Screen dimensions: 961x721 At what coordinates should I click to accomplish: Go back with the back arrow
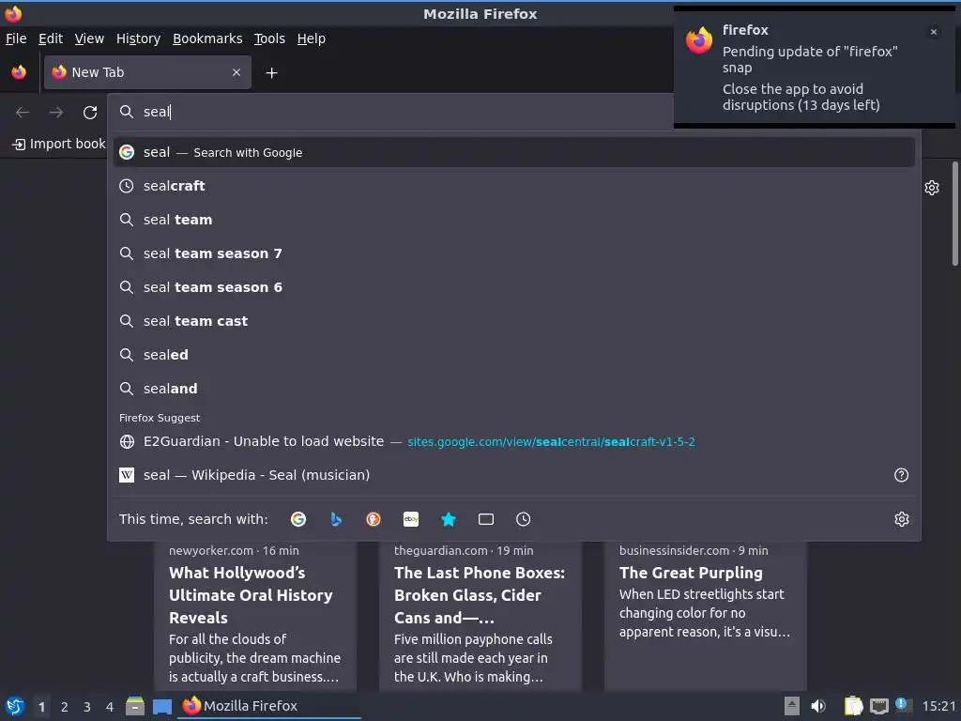(23, 113)
